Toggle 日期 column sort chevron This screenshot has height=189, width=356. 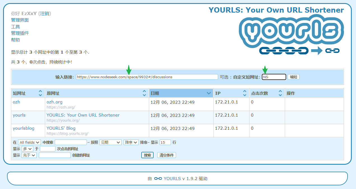point(209,93)
